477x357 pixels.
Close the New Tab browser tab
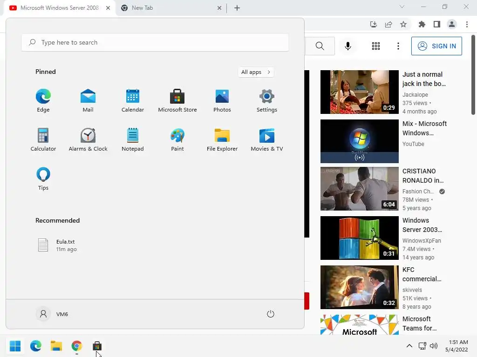pos(219,8)
